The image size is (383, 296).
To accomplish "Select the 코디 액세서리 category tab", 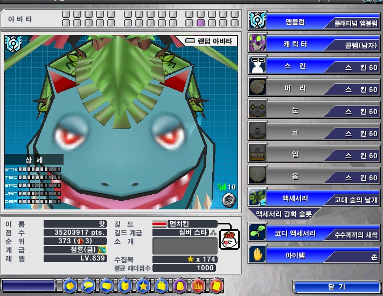I will point(295,234).
